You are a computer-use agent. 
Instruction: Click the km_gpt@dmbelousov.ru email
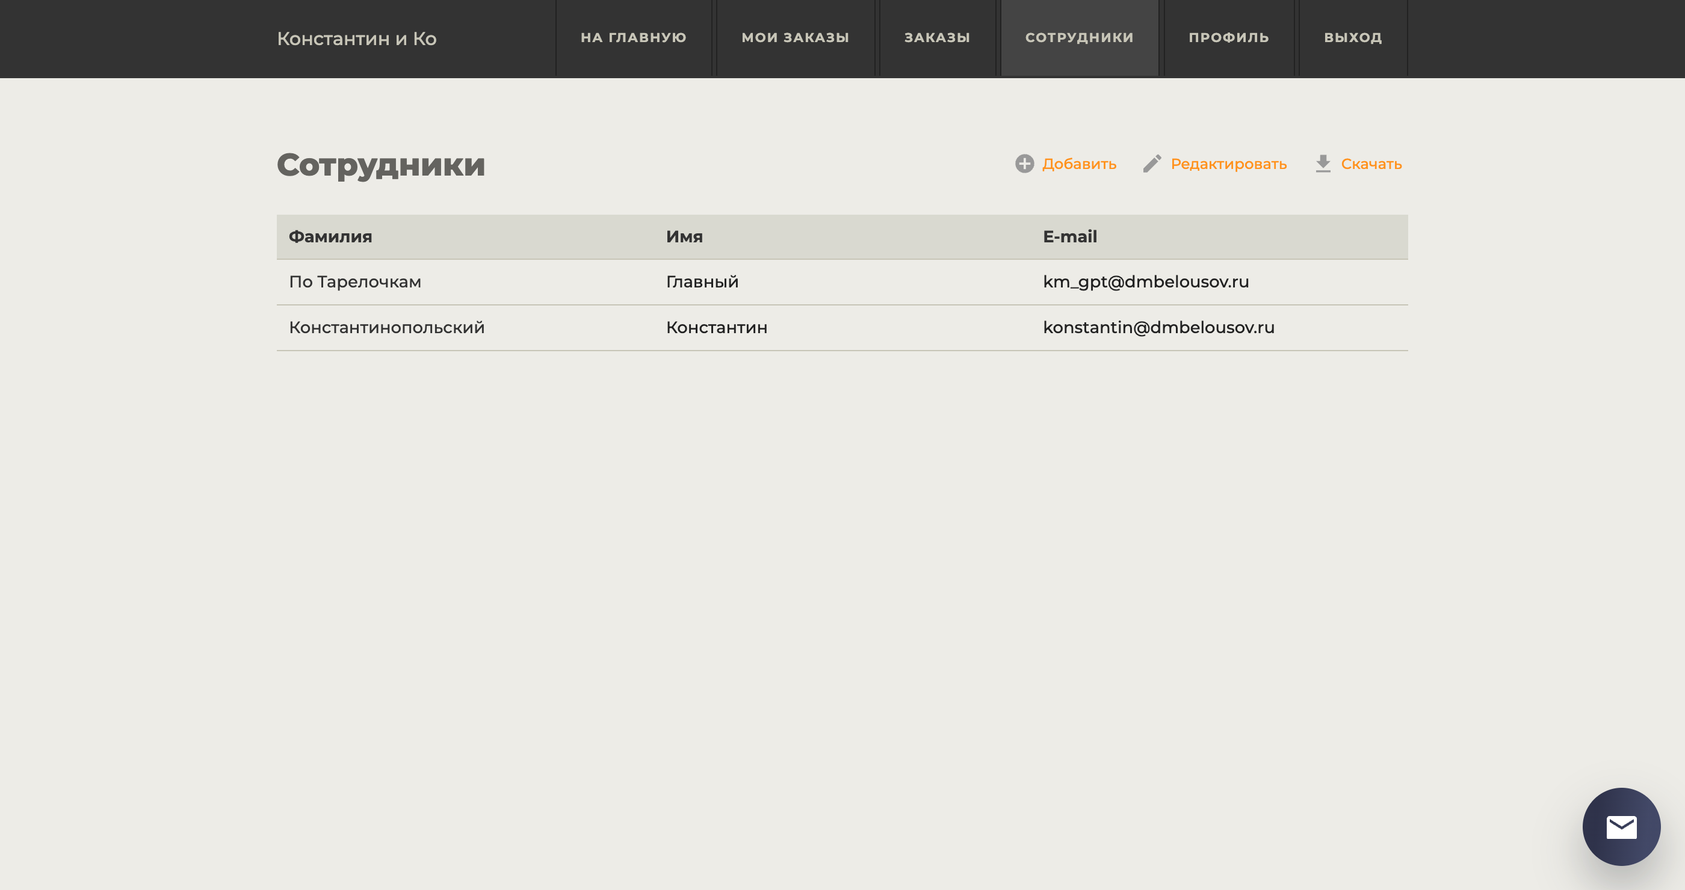pyautogui.click(x=1145, y=281)
